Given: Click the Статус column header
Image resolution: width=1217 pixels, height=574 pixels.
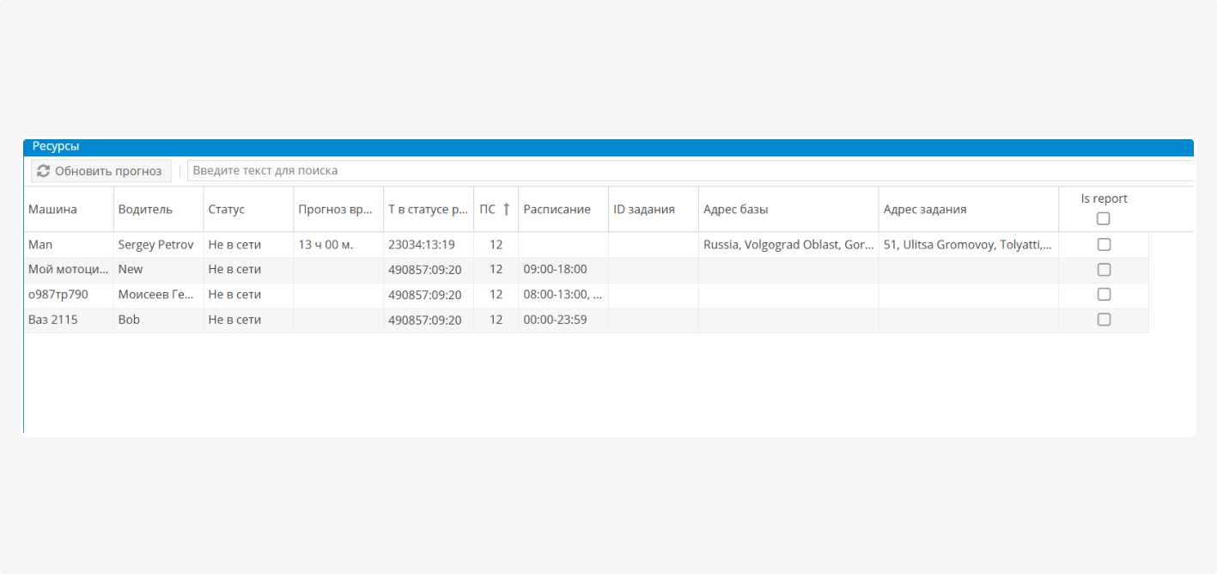Looking at the screenshot, I should [x=227, y=210].
